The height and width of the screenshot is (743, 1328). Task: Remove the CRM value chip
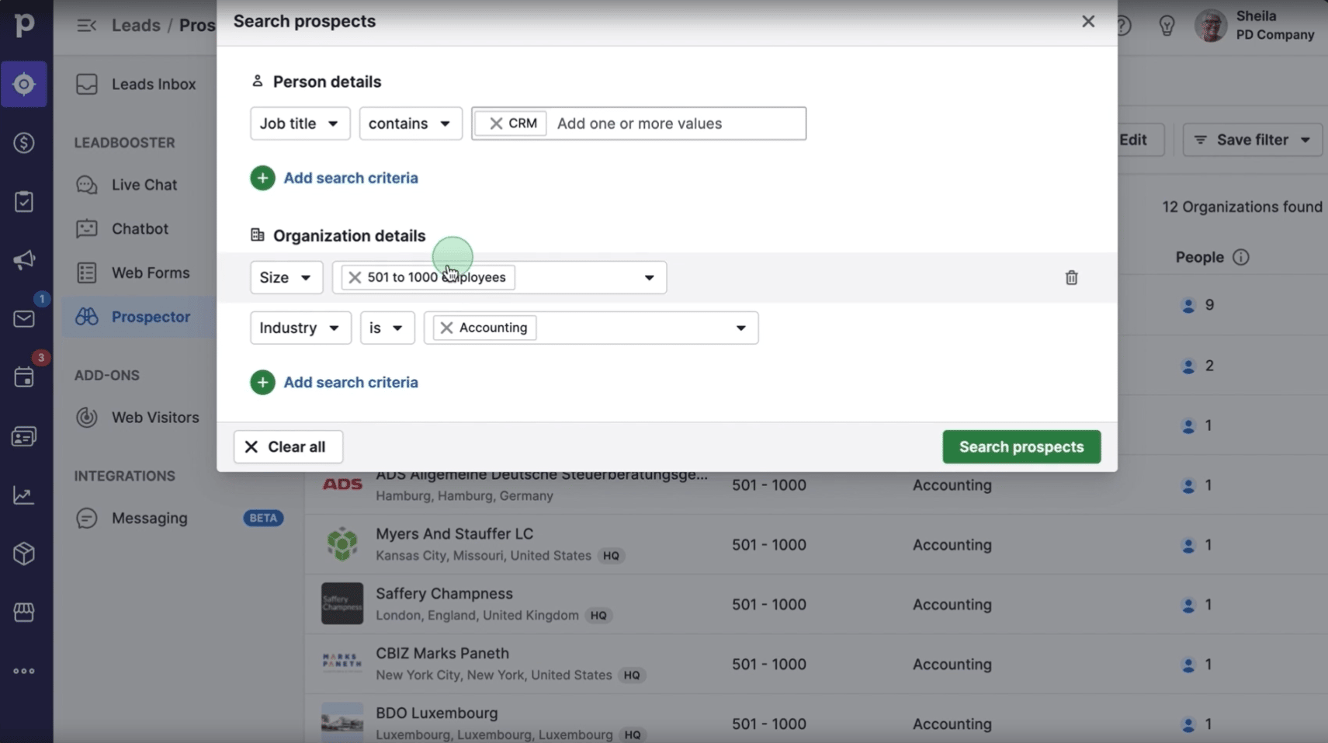pos(497,123)
